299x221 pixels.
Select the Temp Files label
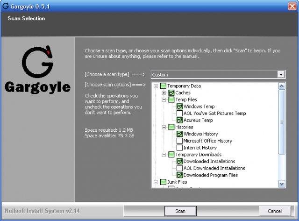[x=186, y=100]
